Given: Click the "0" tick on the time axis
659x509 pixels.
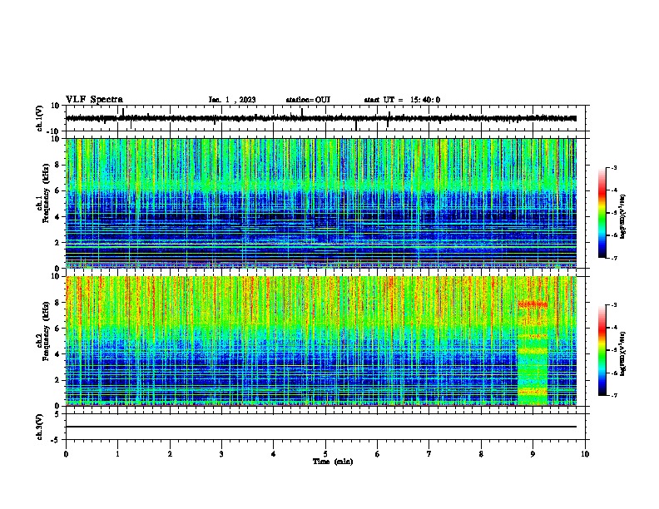Looking at the screenshot, I should [x=66, y=454].
